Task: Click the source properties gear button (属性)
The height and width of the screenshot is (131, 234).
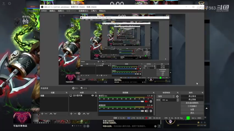Action: pos(75,88)
